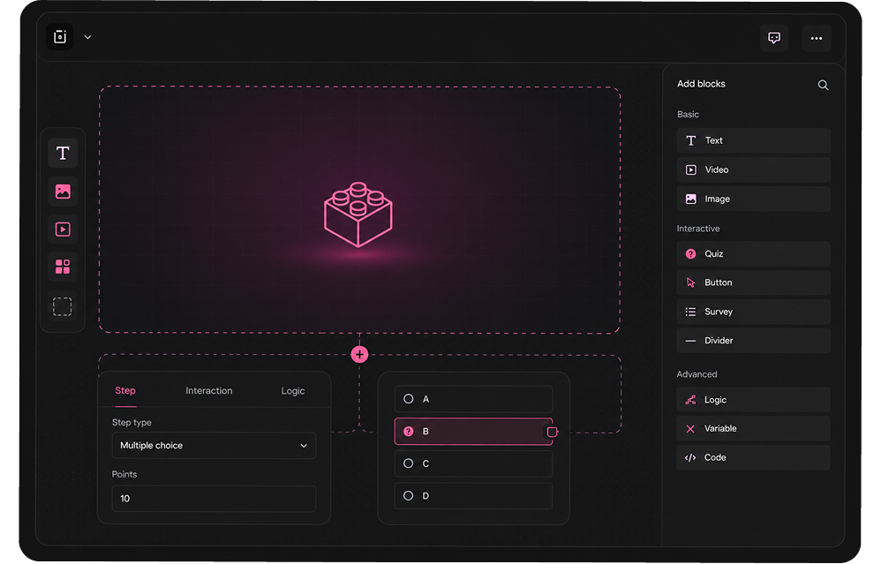881x564 pixels.
Task: Click the Points input field showing 10
Action: pyautogui.click(x=214, y=499)
